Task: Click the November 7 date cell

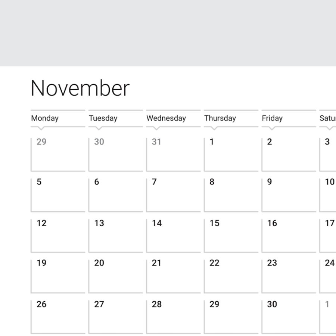Action: 173,195
